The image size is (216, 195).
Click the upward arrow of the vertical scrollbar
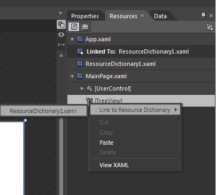(x=61, y=55)
